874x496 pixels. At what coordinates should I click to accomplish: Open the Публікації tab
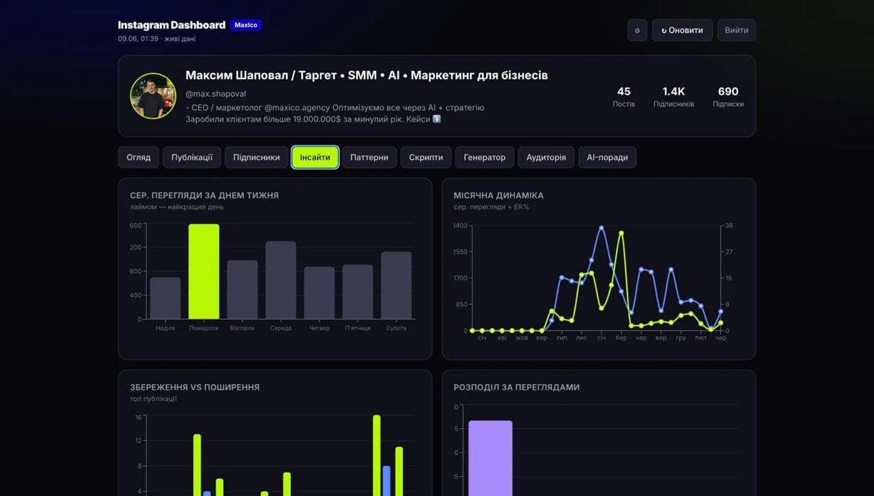point(192,157)
